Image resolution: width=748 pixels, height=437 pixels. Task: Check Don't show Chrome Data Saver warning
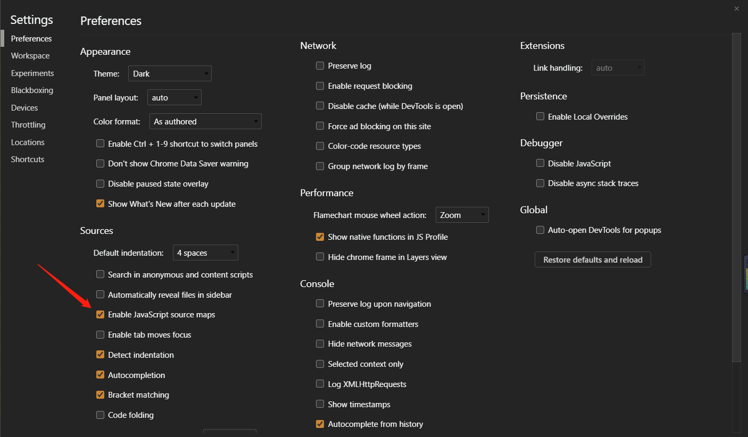pyautogui.click(x=100, y=164)
